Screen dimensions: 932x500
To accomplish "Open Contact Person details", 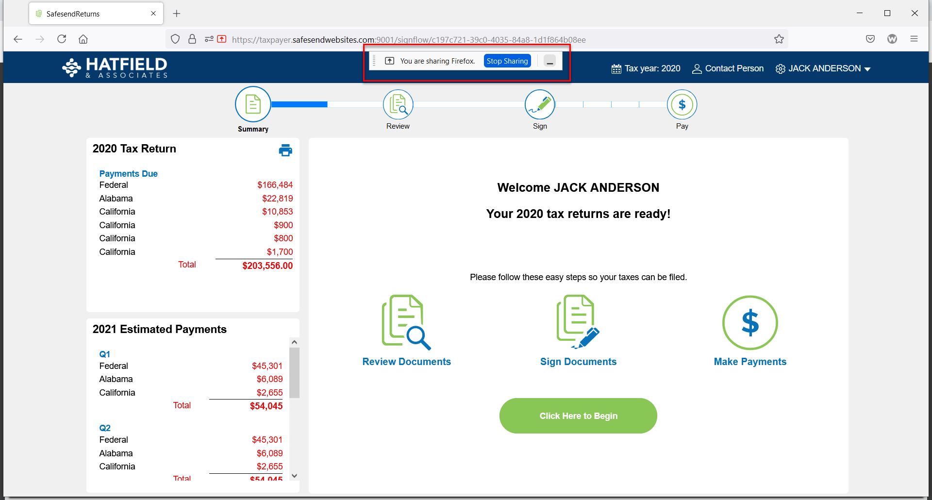I will (x=728, y=69).
